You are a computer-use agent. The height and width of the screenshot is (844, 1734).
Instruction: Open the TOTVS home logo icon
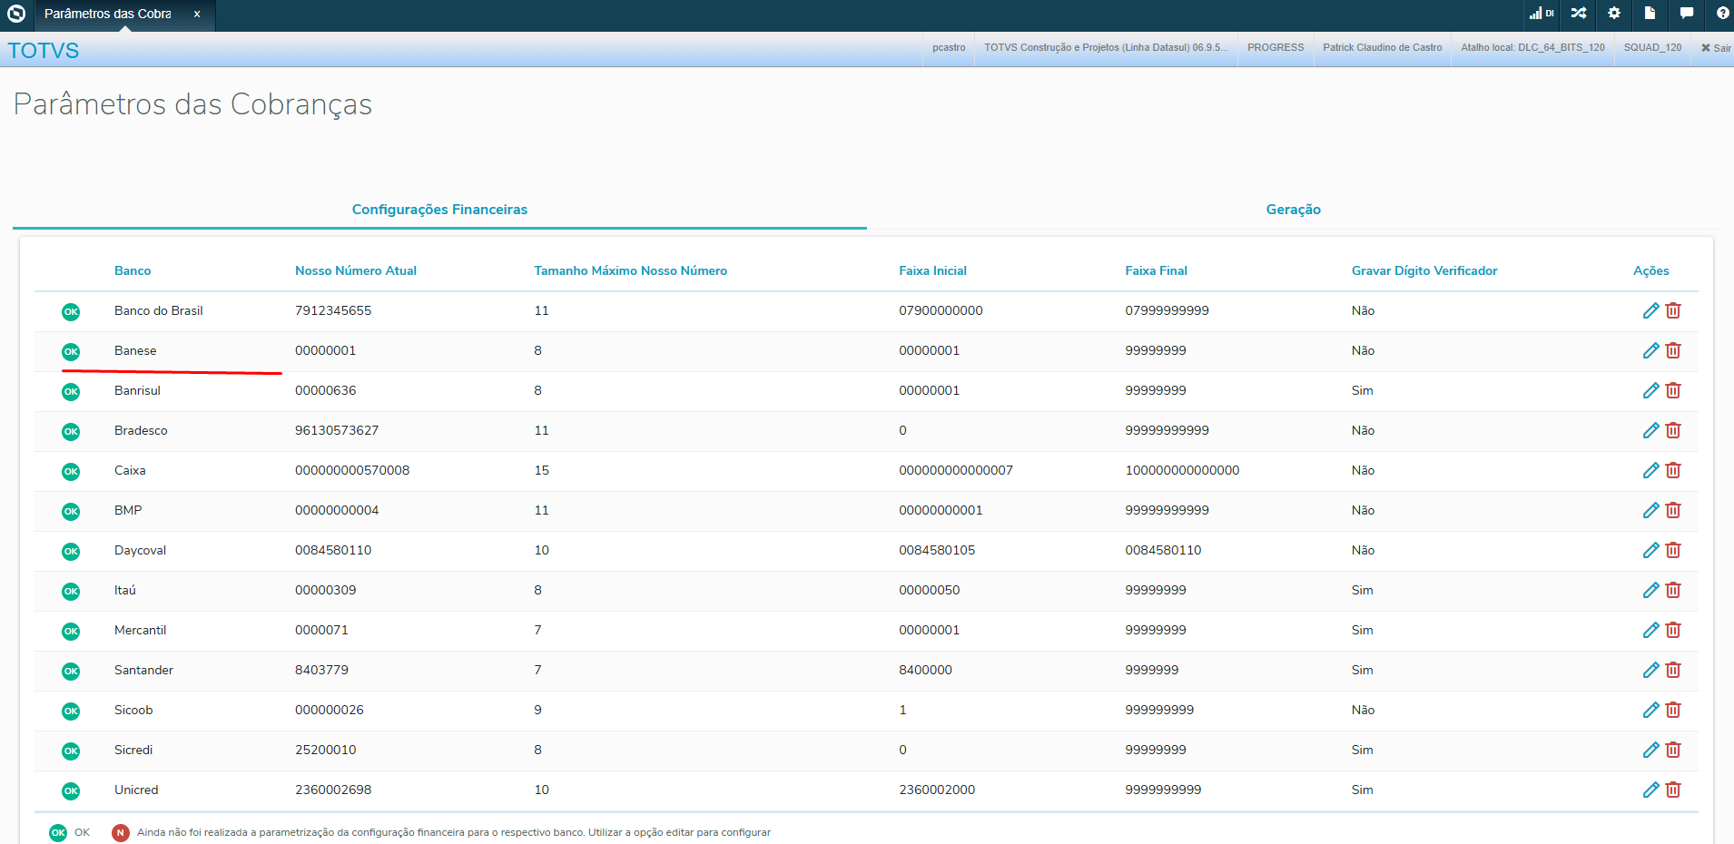16,14
